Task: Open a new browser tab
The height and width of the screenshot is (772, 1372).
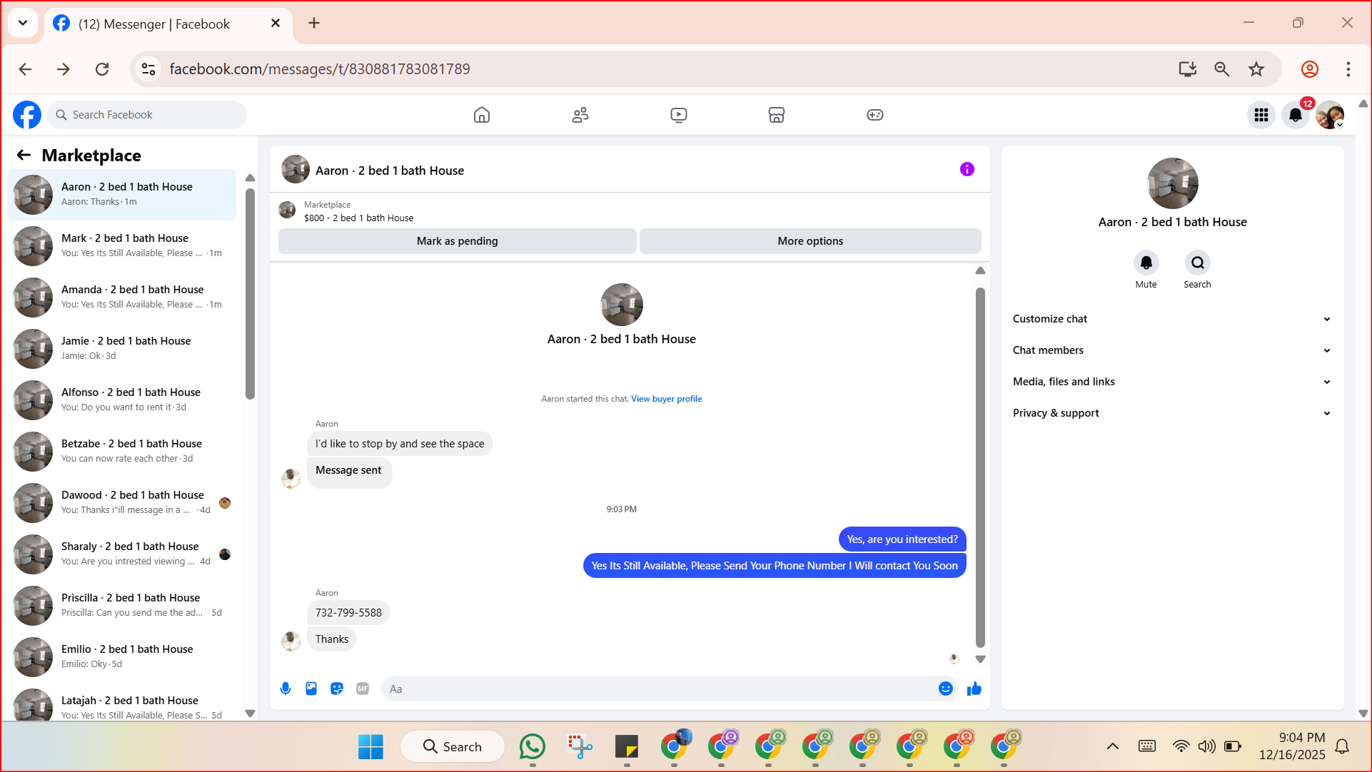Action: (x=314, y=24)
